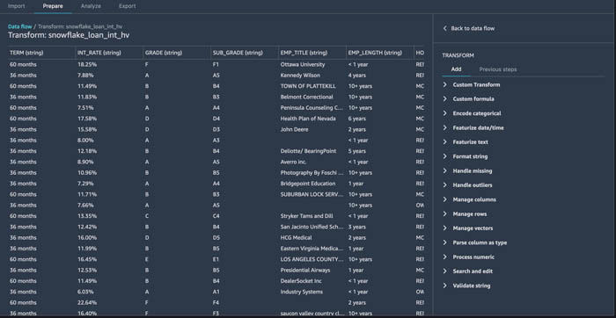This screenshot has height=318, width=616.
Task: Click the 4 years employment length cell
Action: pos(356,76)
